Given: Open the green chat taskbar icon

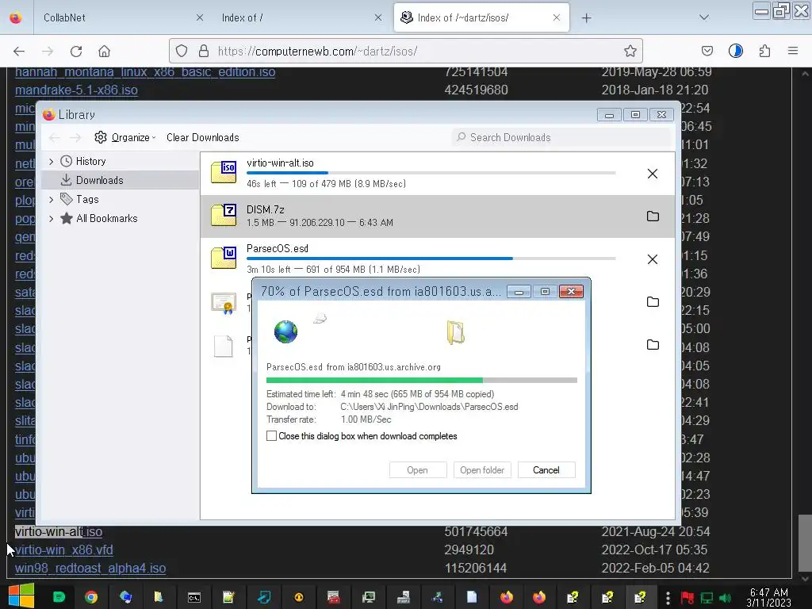Looking at the screenshot, I should pyautogui.click(x=59, y=597).
